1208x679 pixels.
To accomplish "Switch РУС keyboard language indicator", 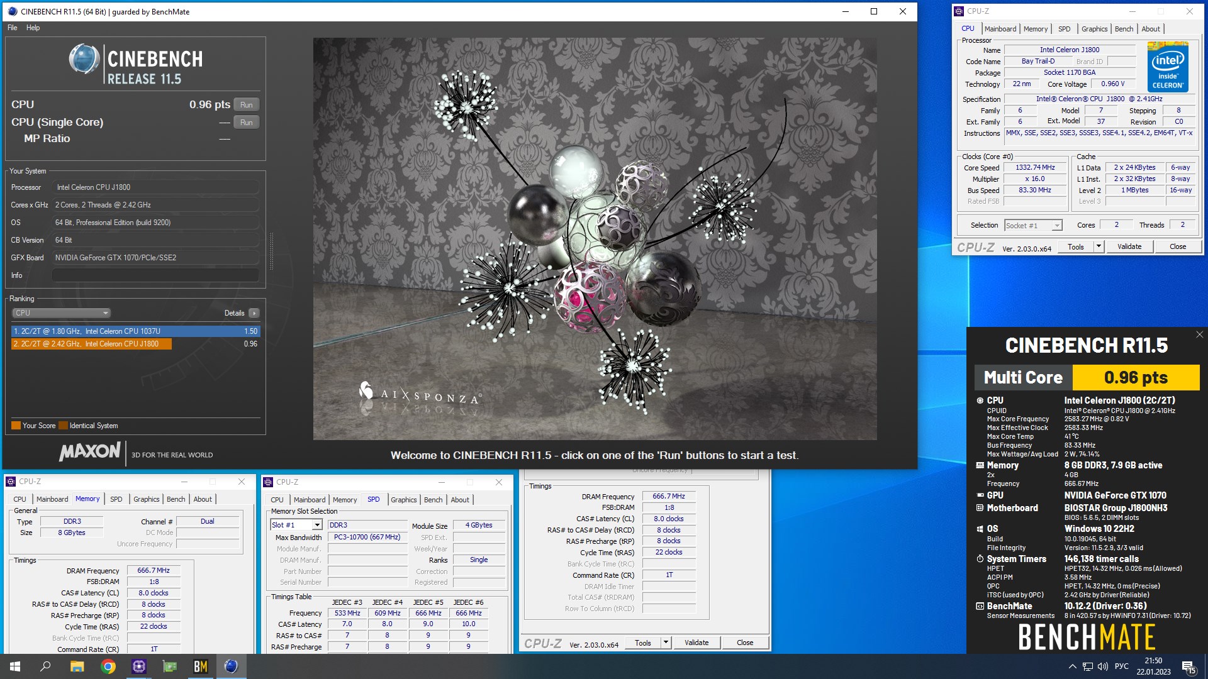I will click(1121, 666).
